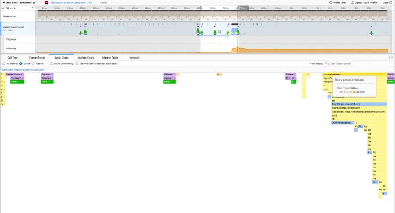Image resolution: width=395 pixels, height=213 pixels.
Task: Click the DOMParser.parse frame
Action: pos(343,122)
